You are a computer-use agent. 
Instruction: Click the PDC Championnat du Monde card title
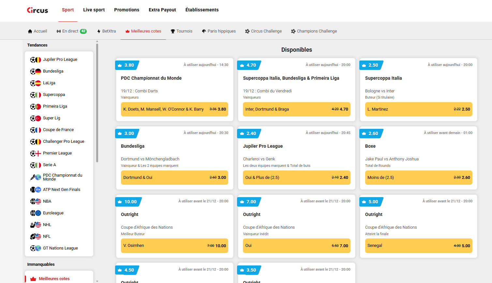[151, 78]
